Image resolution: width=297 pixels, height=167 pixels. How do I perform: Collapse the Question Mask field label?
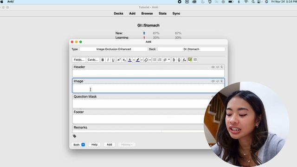pyautogui.click(x=85, y=96)
